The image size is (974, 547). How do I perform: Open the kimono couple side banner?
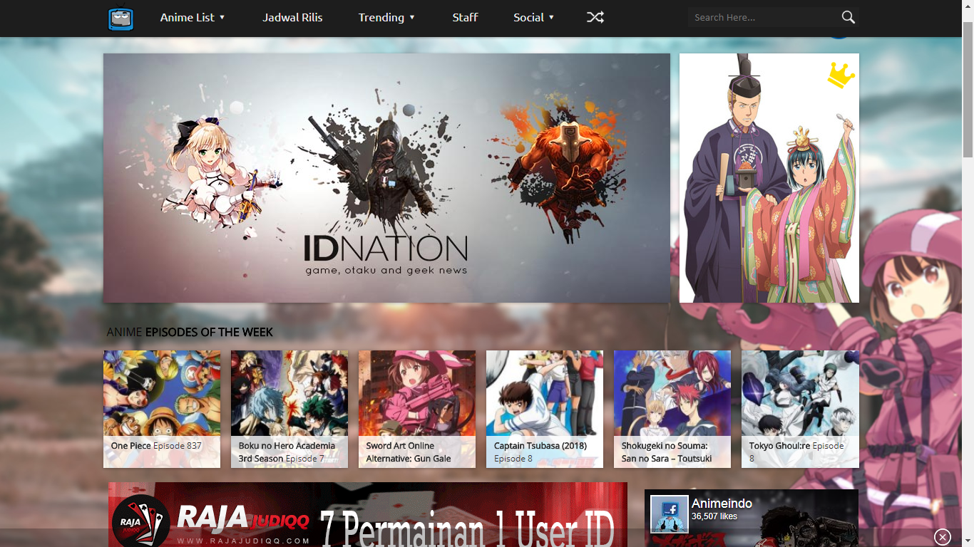[769, 178]
